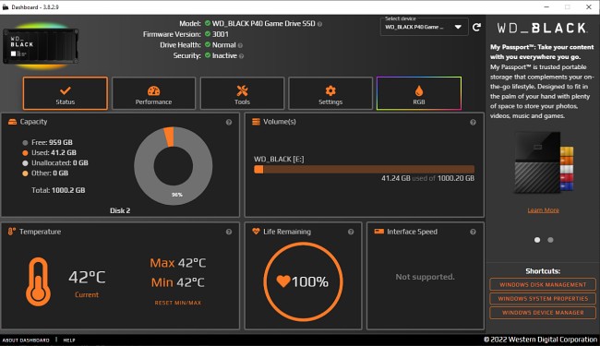
Task: Open the Settings tab
Action: pos(330,93)
